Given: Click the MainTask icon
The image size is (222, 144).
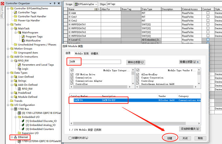Looking at the screenshot, I should click(x=16, y=28).
